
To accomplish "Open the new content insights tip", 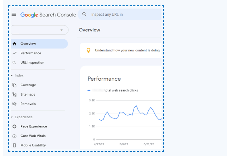I will click(121, 50).
